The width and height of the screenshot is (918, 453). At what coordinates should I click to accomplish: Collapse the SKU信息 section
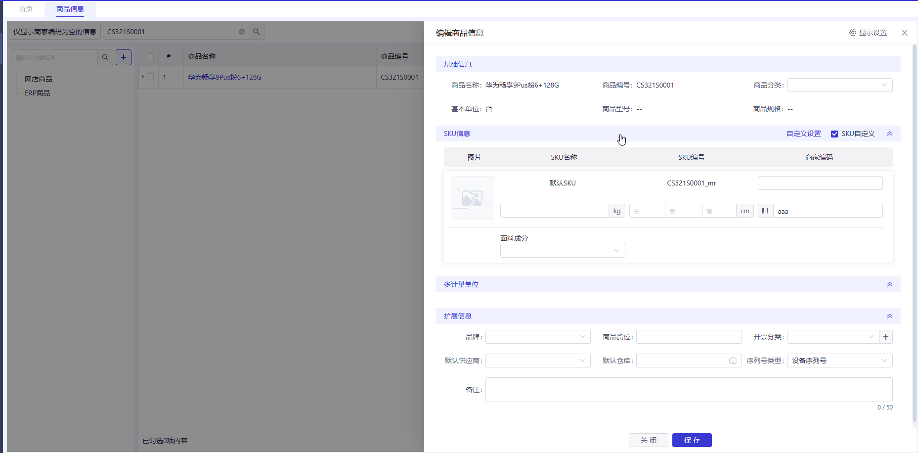(x=890, y=134)
